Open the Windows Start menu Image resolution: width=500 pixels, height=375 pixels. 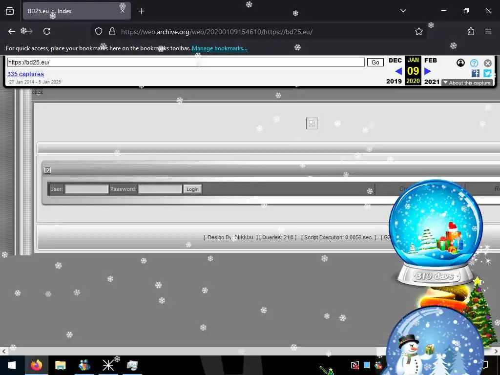(12, 365)
